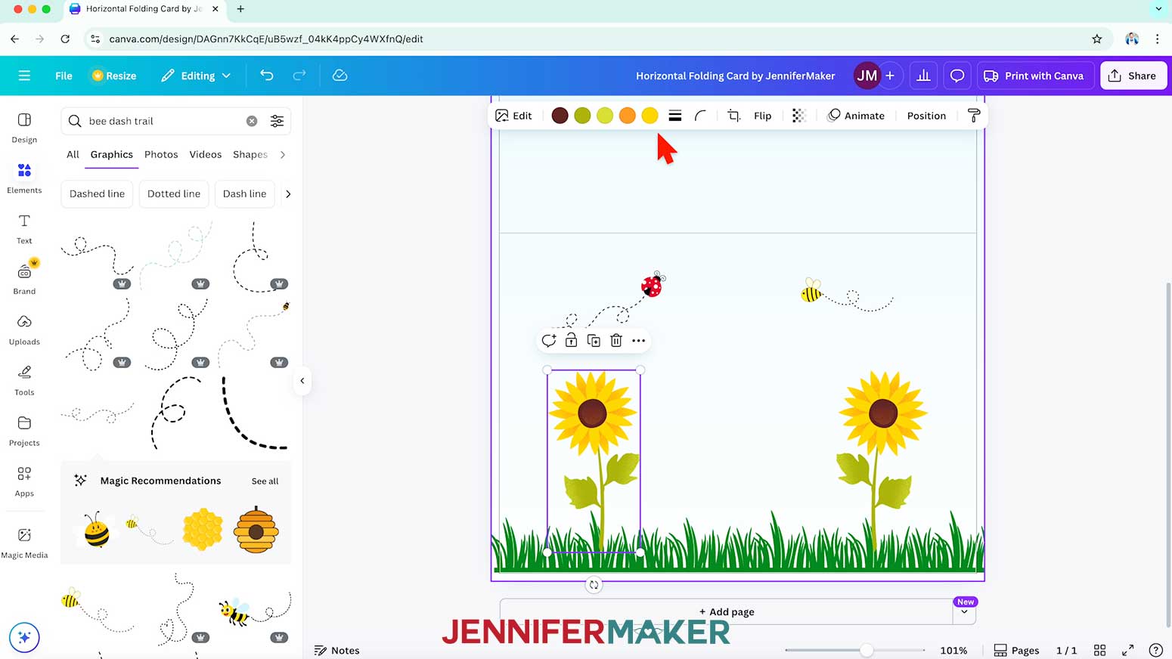Open the Brand side panel
Image resolution: width=1172 pixels, height=659 pixels.
point(24,279)
